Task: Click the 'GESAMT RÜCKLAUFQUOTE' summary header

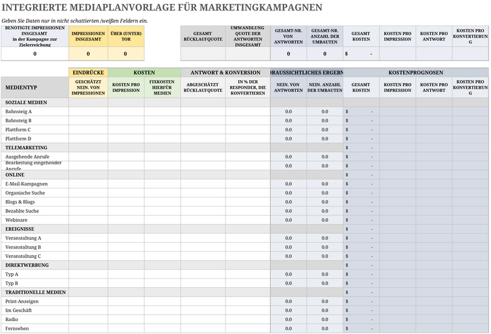Action: (203, 36)
